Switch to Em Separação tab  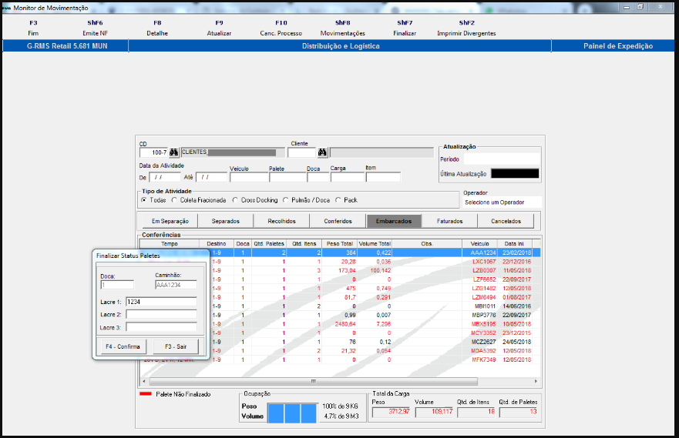coord(170,221)
